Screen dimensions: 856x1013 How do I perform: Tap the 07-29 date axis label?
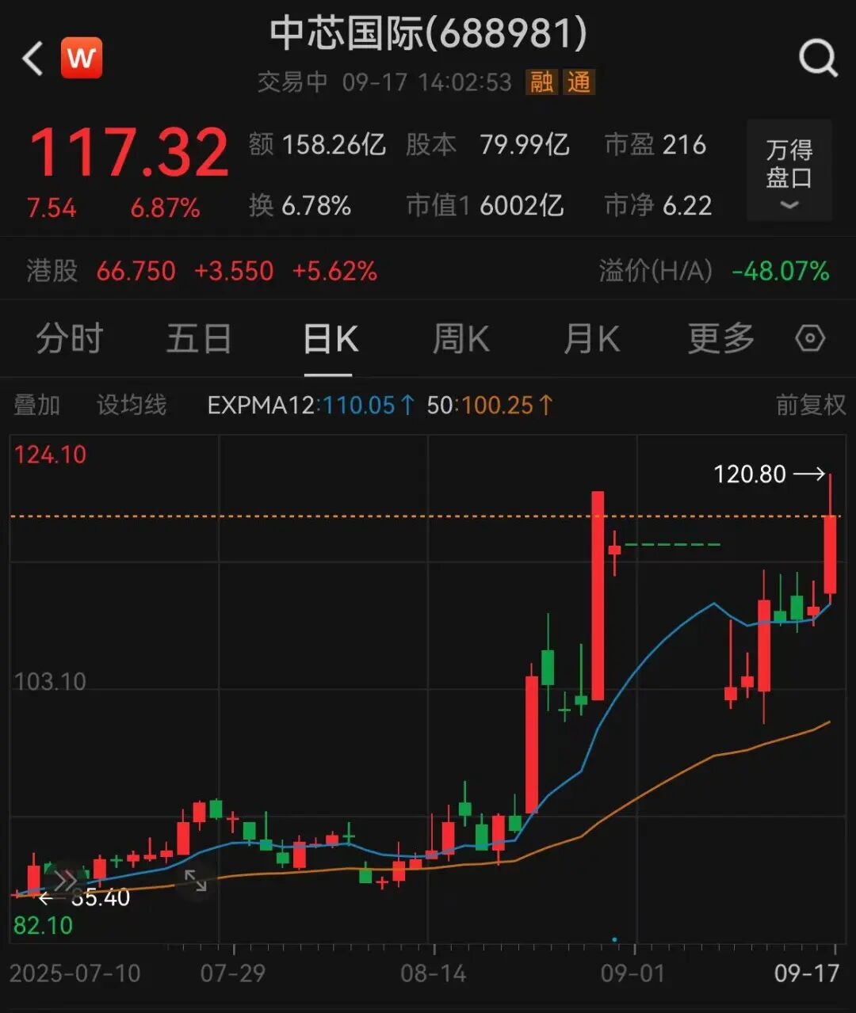pos(232,973)
